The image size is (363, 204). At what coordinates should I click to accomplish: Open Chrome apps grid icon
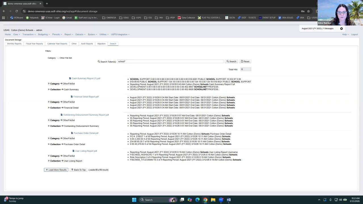pyautogui.click(x=3, y=18)
